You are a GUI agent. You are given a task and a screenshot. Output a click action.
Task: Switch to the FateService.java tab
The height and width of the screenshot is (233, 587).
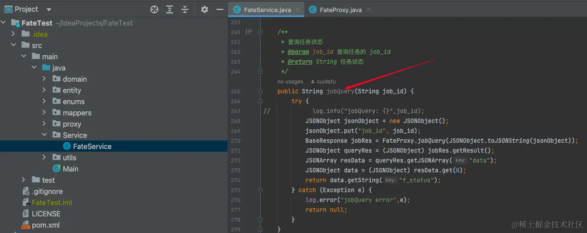coord(267,10)
